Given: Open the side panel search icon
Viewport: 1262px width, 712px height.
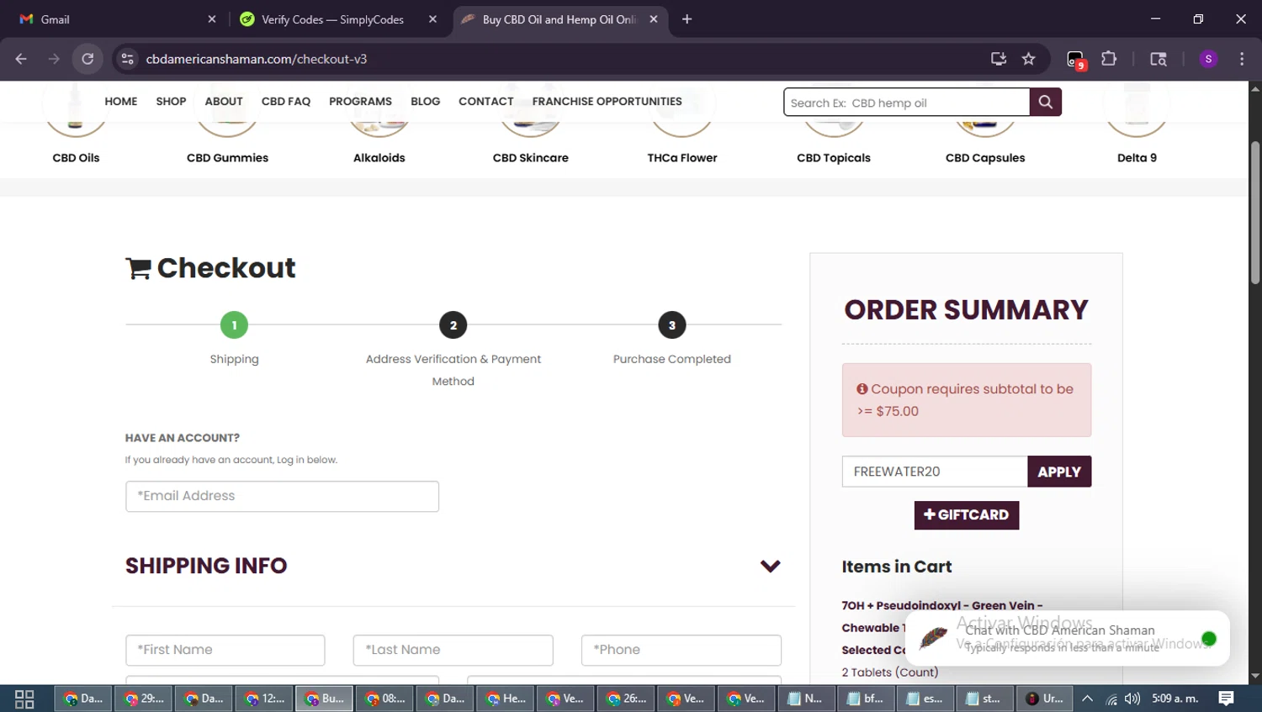Looking at the screenshot, I should pos(1159,59).
